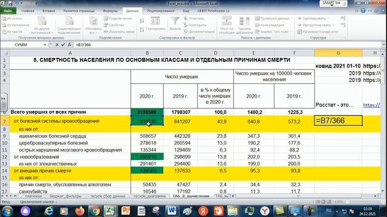Select column G header
Viewport: 387px width, 217px height.
click(x=338, y=53)
